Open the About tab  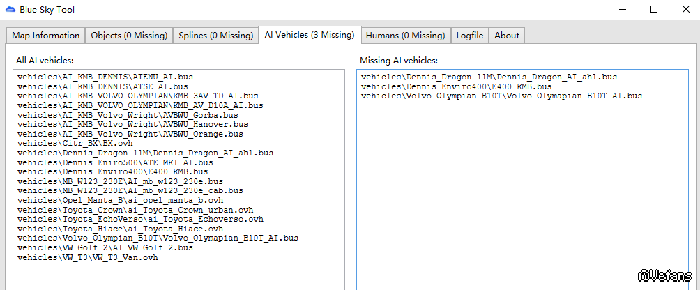point(507,36)
